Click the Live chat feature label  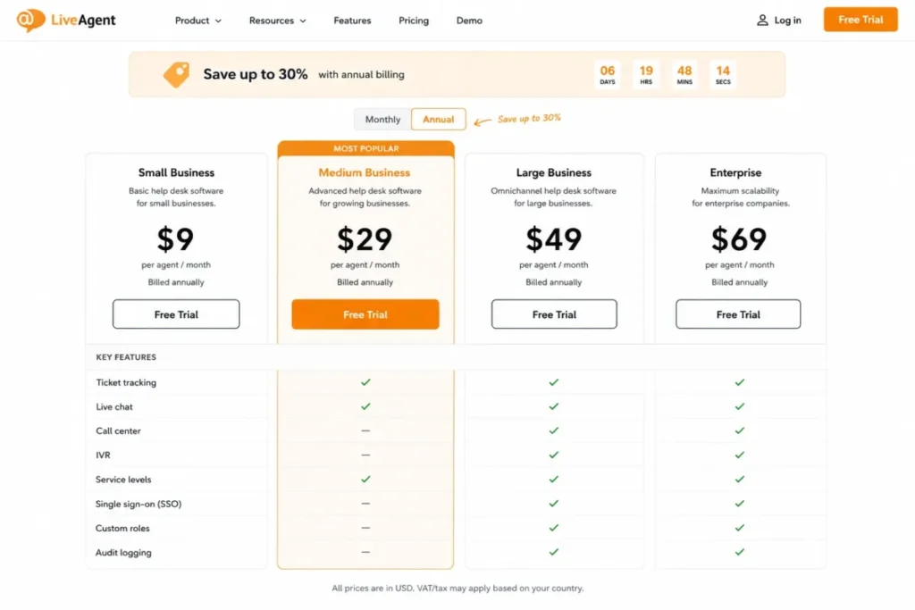point(114,407)
